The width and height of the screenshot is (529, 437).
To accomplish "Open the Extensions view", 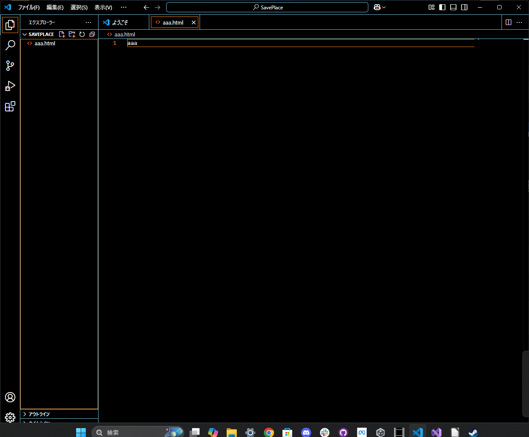I will (10, 106).
